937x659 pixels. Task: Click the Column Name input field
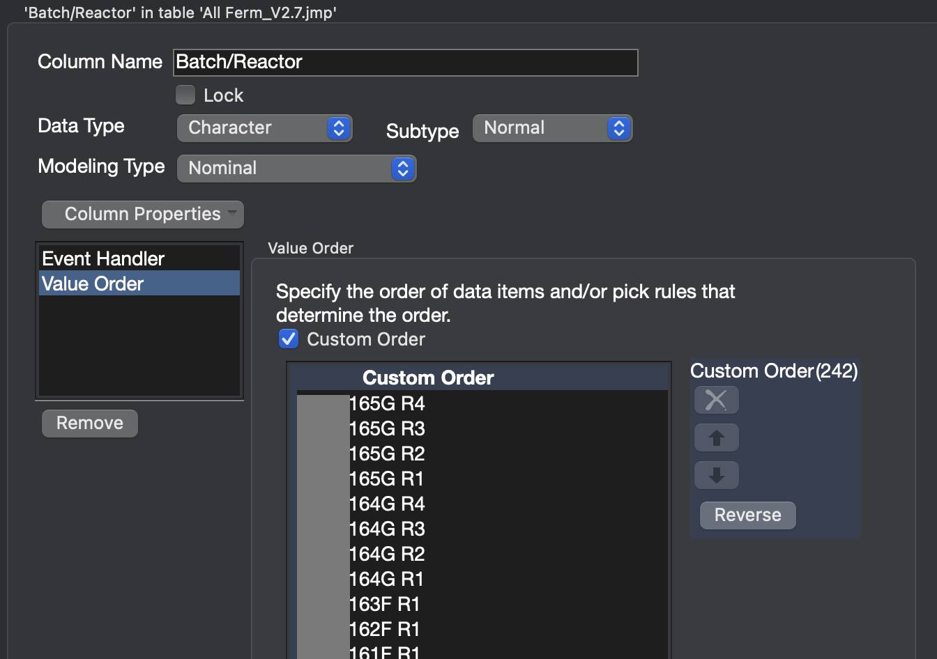pyautogui.click(x=406, y=62)
